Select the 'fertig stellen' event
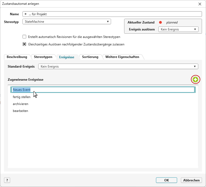Viewport: 206px width, 187px height. (22, 97)
